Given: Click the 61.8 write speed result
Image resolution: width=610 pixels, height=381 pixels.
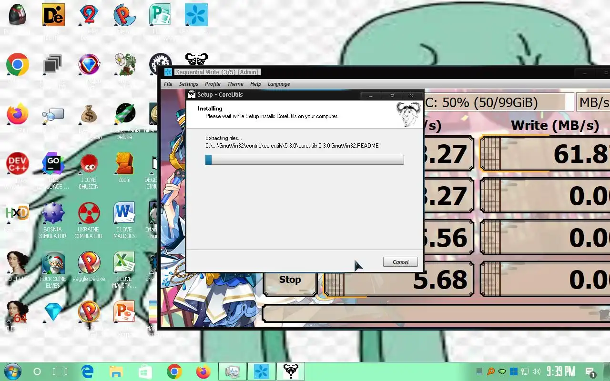Looking at the screenshot, I should (546, 153).
